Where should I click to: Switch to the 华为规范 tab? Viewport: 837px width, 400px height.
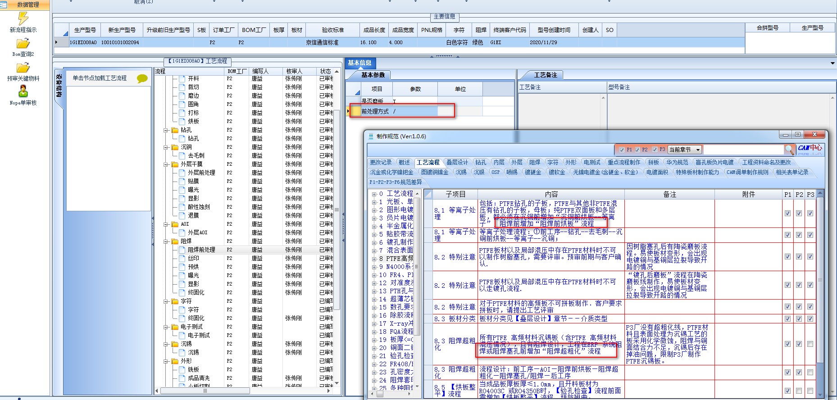click(x=678, y=163)
